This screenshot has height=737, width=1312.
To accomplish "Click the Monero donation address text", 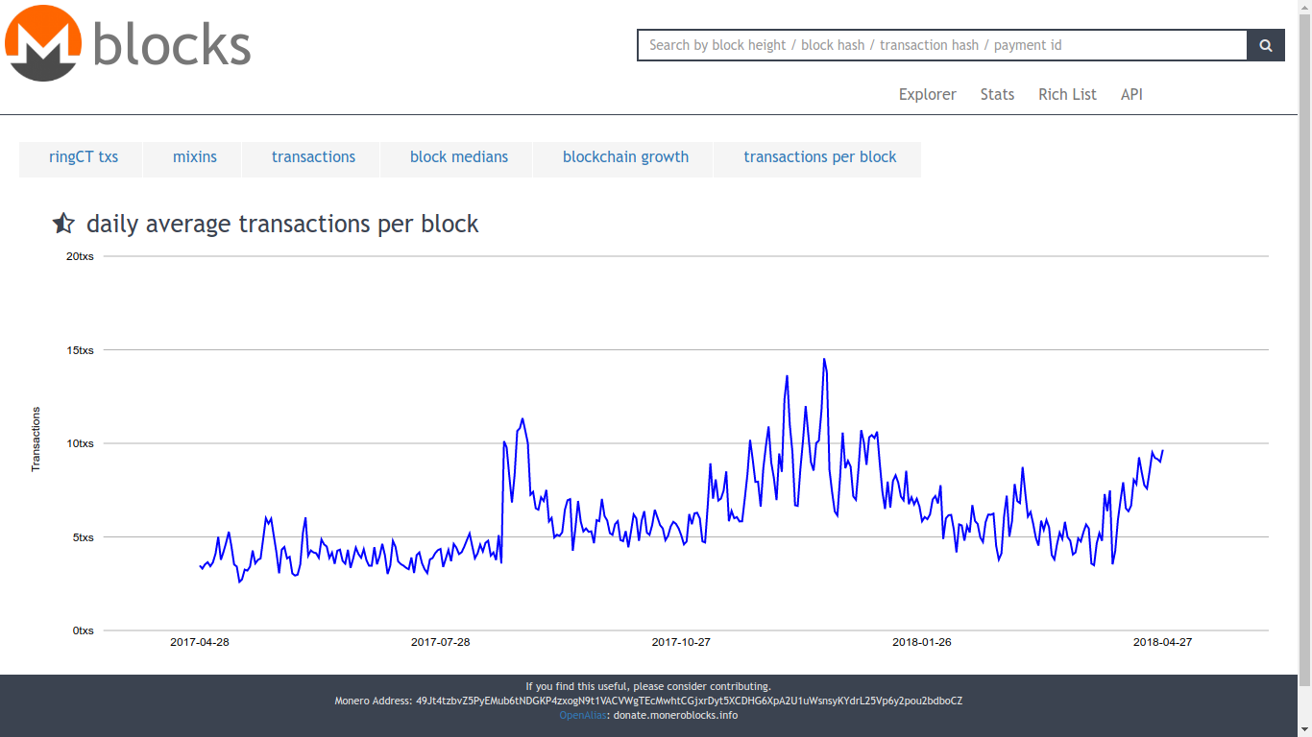I will (x=690, y=701).
